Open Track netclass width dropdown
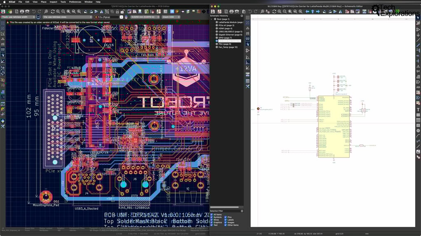The height and width of the screenshot is (236, 421). pos(18,17)
